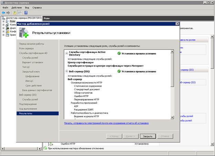Image resolution: width=215 pixels, height=156 pixels.
Task: Click green success checkmark for Веб-сервер (IIS)
Action: point(119,71)
